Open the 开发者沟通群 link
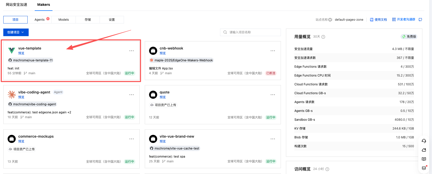 point(404,19)
